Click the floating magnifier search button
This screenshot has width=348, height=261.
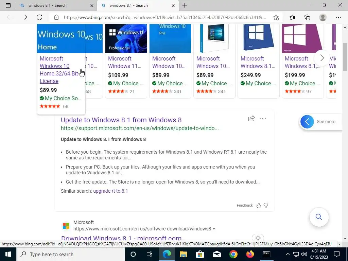point(319,217)
